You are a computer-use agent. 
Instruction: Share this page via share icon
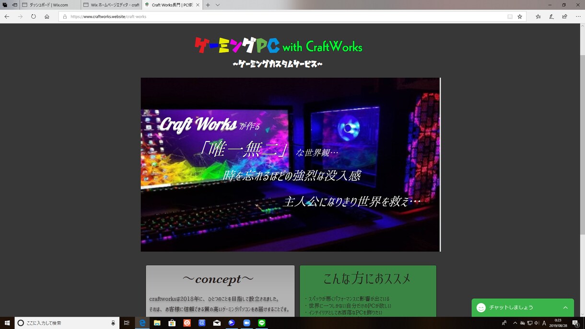tap(565, 16)
